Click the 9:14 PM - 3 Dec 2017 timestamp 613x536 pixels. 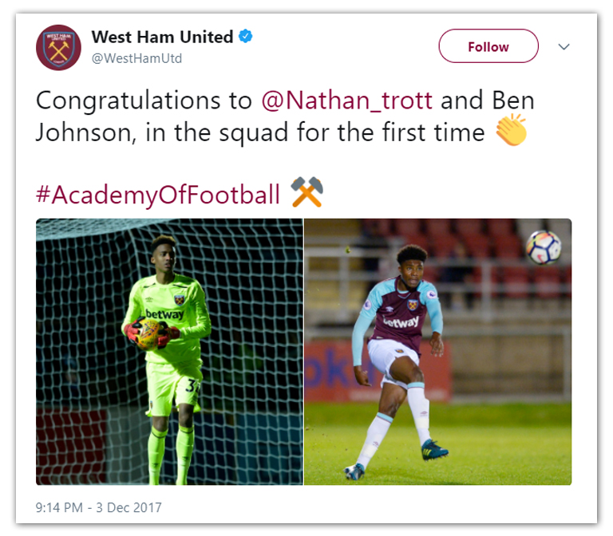point(98,506)
